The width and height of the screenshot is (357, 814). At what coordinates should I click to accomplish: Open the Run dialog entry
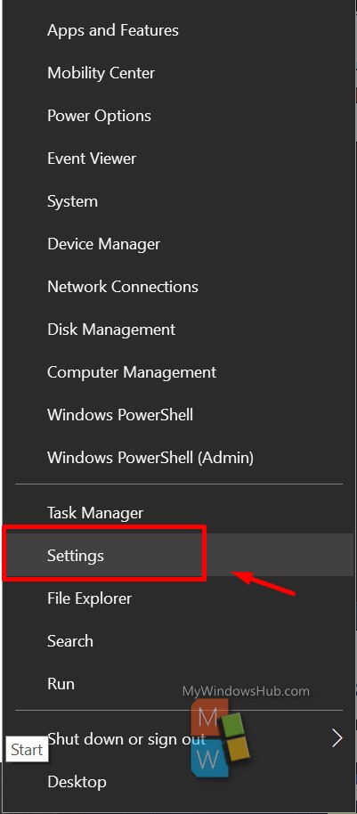click(178, 683)
